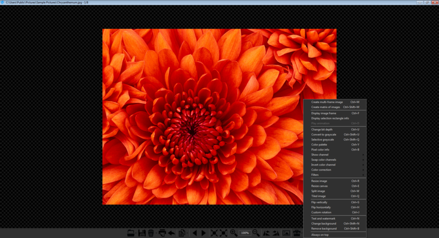439x238 pixels.
Task: Toggle the Always on top option
Action: 320,235
